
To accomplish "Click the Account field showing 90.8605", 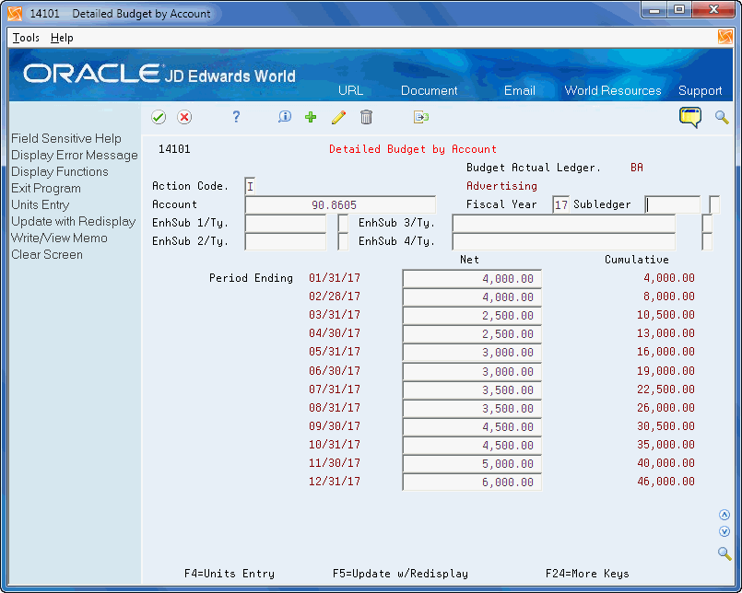I will pos(340,204).
